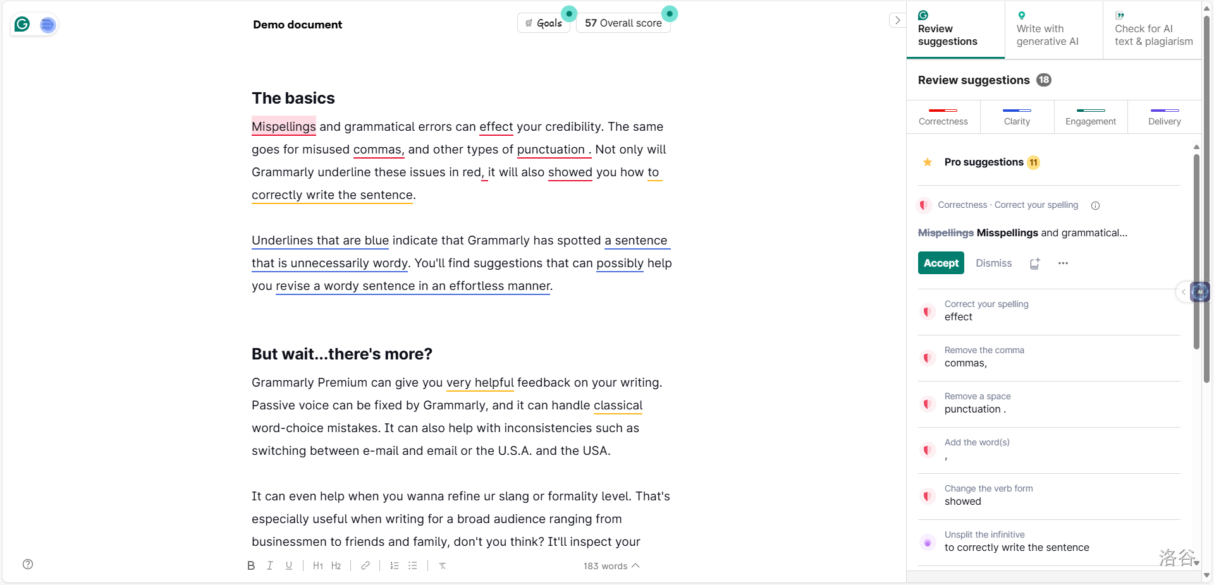Toggle bold formatting
1214x585 pixels.
(251, 565)
